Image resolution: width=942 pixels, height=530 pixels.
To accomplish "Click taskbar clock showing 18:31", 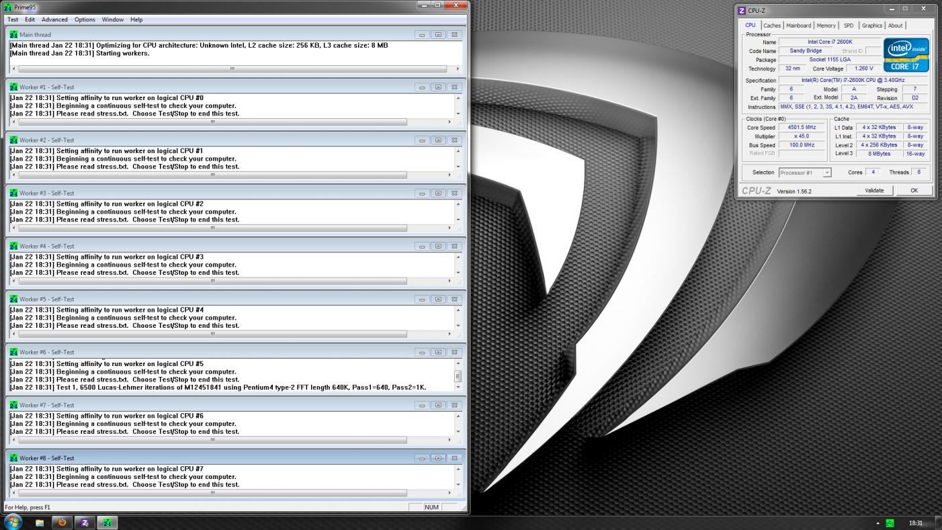I will (x=915, y=523).
